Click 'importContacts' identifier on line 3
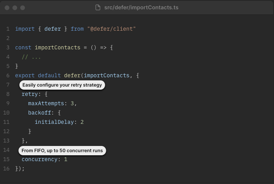Image resolution: width=274 pixels, height=184 pixels. (58, 47)
